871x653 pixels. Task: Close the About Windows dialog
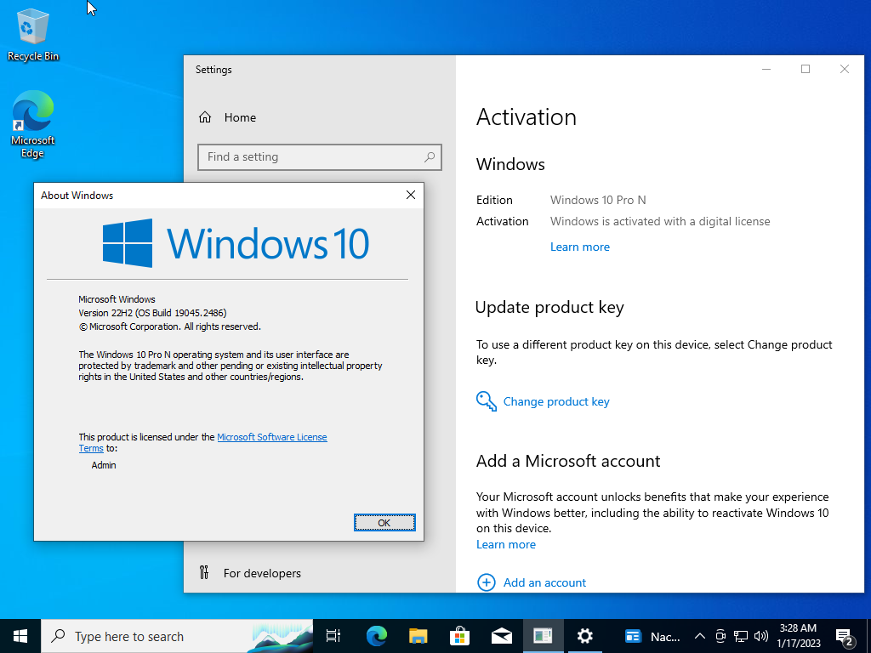[x=411, y=195]
